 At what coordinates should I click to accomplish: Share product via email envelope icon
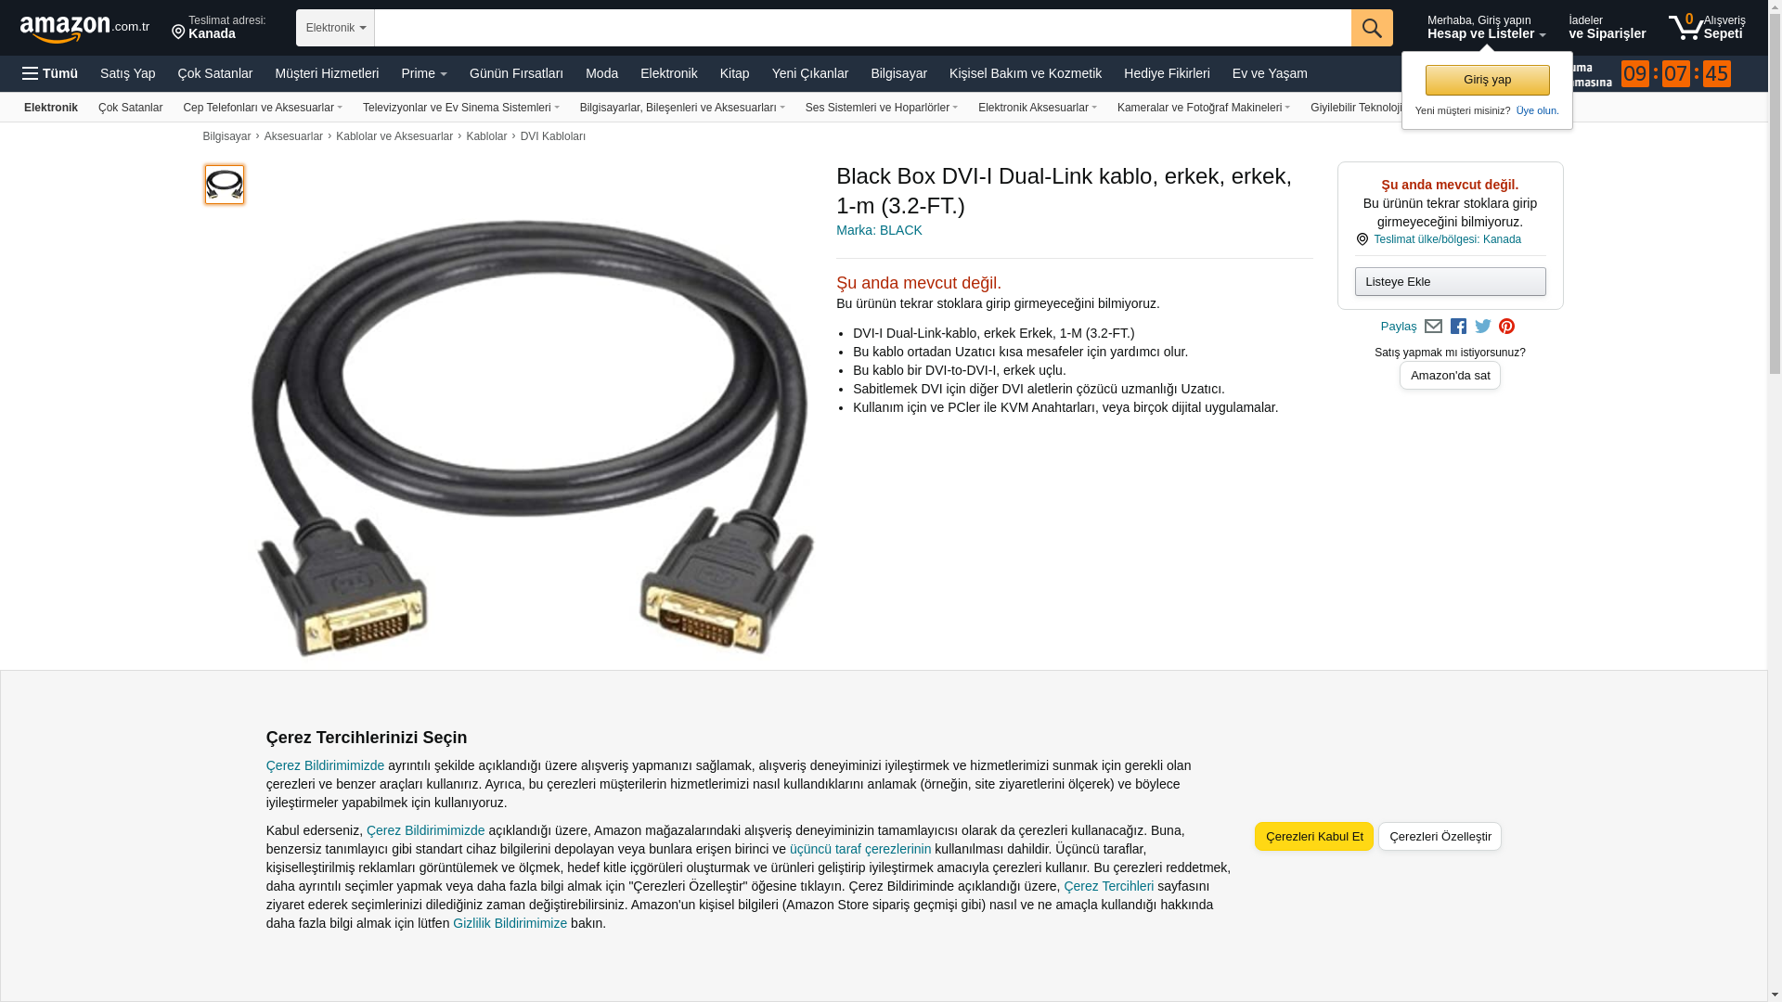(1433, 327)
